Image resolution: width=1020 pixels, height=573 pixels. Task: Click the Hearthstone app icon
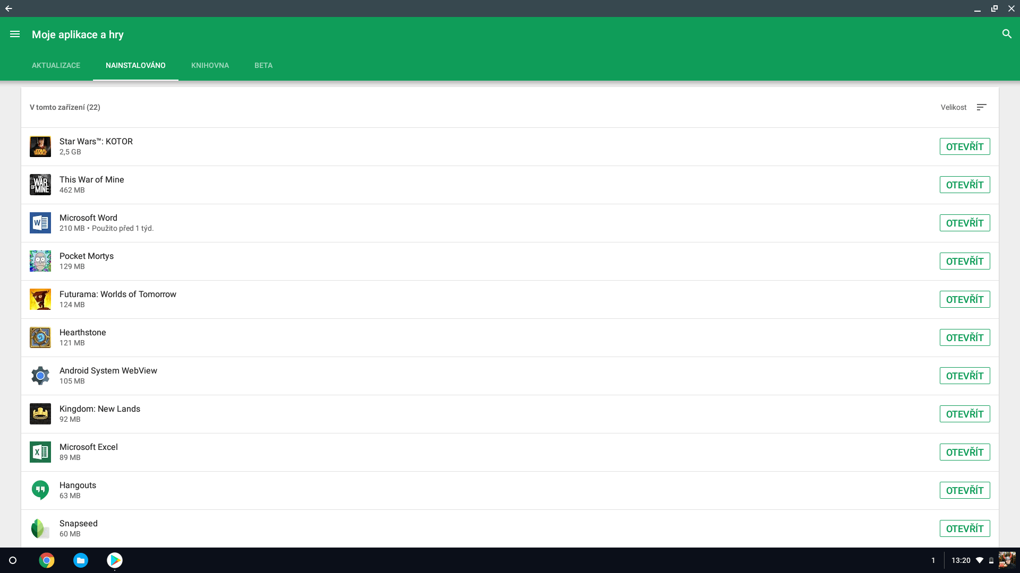[40, 337]
